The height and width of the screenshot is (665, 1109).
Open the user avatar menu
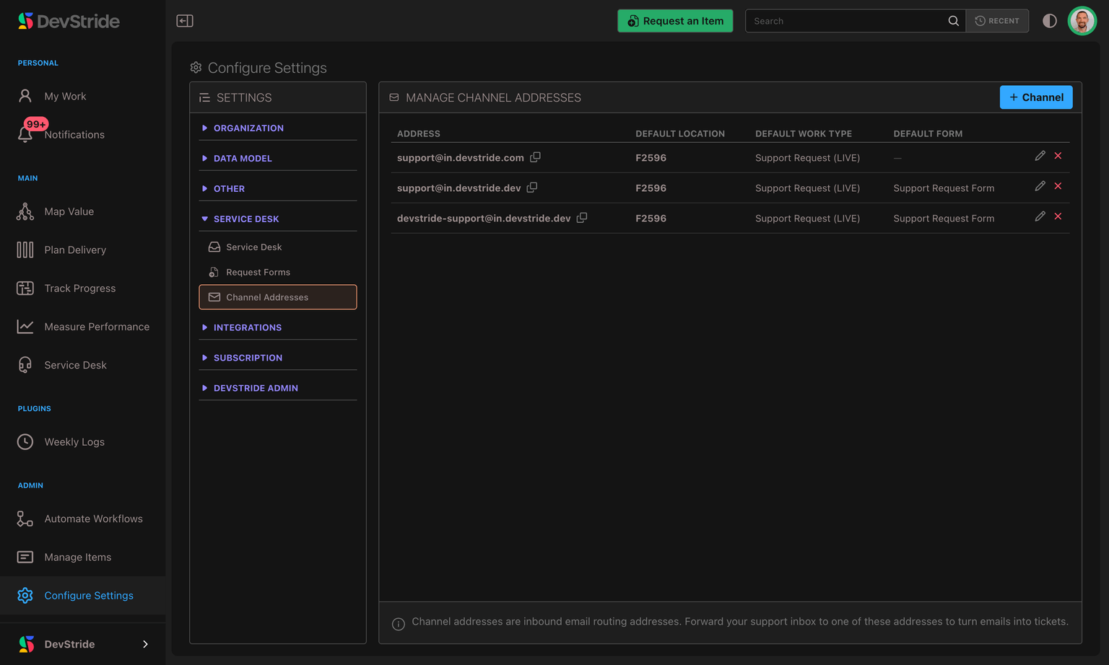coord(1082,21)
